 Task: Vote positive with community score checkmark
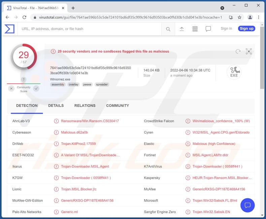36,89
